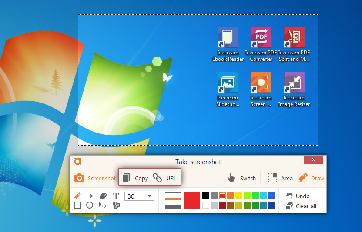Pick the dark gray color swatch

(214, 196)
